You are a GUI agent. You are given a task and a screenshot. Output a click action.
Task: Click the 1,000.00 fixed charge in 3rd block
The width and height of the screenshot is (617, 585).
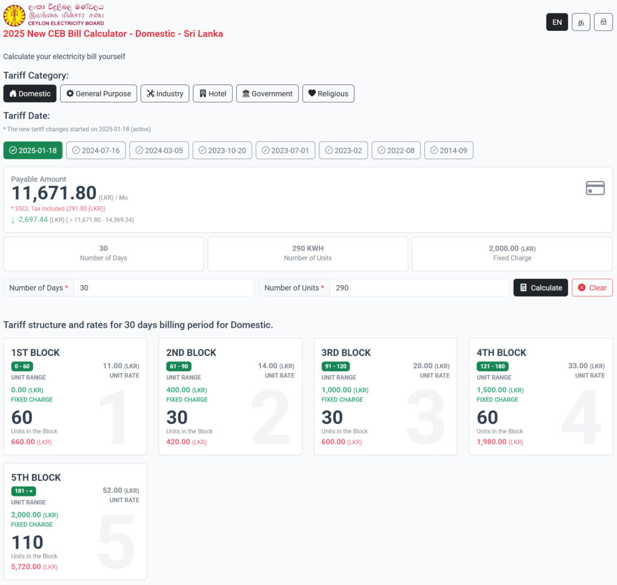point(345,390)
